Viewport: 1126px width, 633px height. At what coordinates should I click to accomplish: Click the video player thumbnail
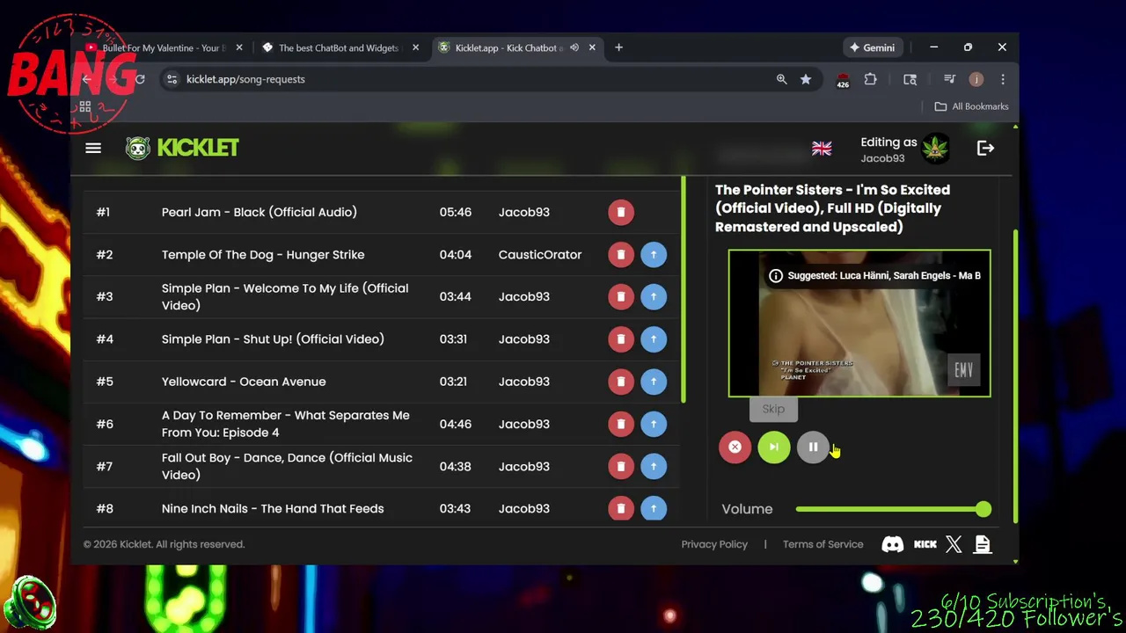(859, 324)
